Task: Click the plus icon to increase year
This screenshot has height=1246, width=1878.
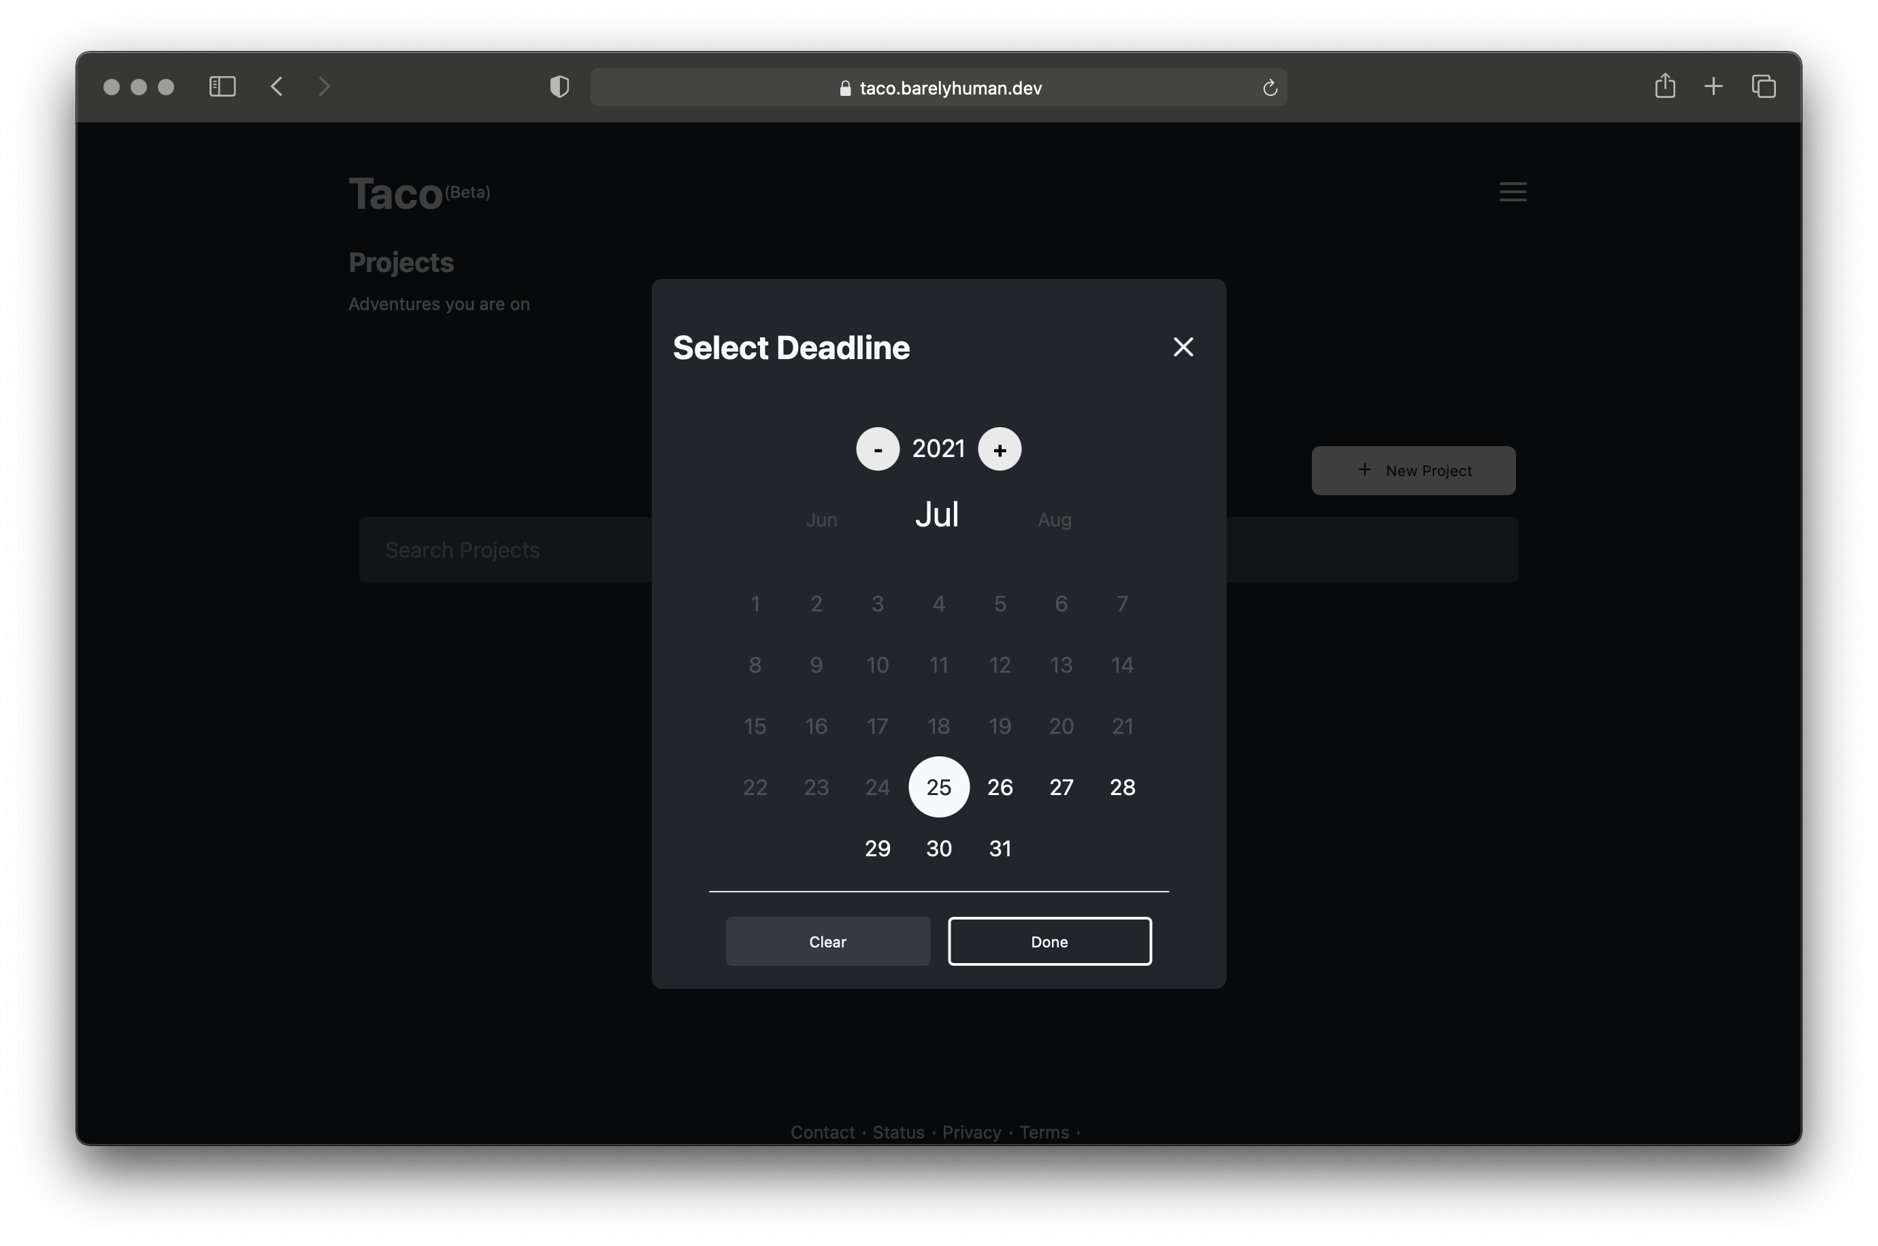Action: click(999, 448)
